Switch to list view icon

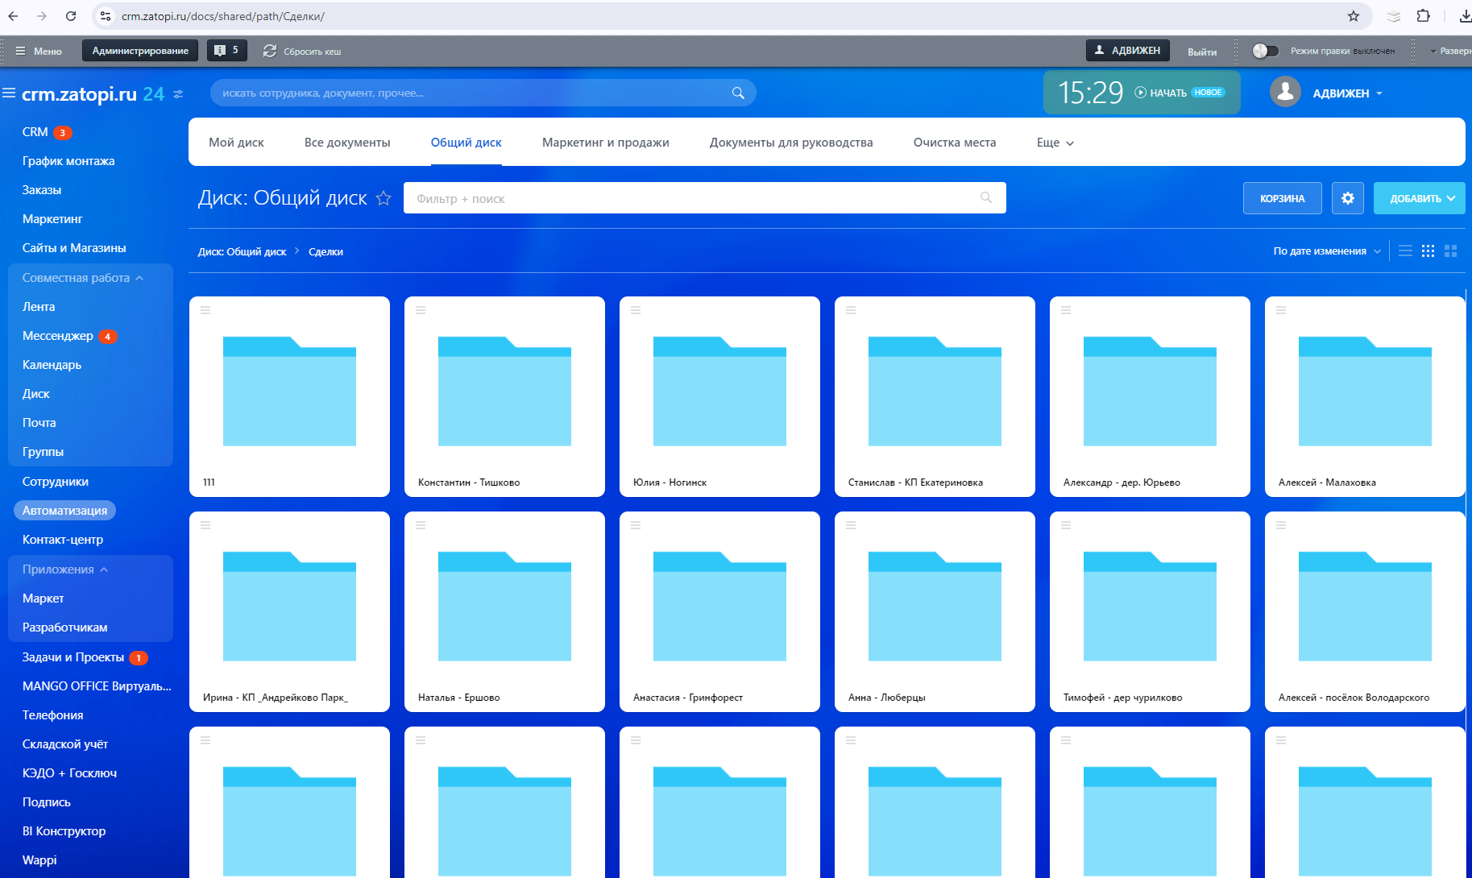pos(1405,251)
